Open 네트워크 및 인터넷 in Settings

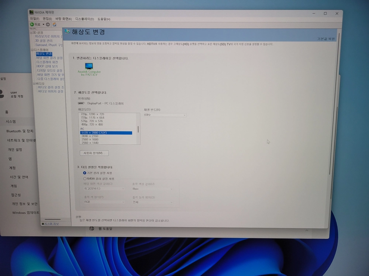pyautogui.click(x=21, y=140)
